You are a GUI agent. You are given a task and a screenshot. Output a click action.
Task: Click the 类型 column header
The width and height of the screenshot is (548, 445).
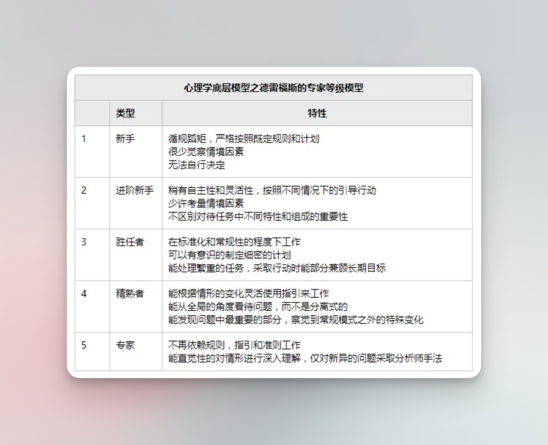[x=125, y=113]
